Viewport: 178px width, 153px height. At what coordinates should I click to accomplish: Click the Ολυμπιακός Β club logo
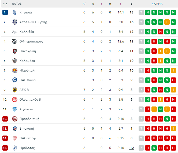click(x=15, y=99)
